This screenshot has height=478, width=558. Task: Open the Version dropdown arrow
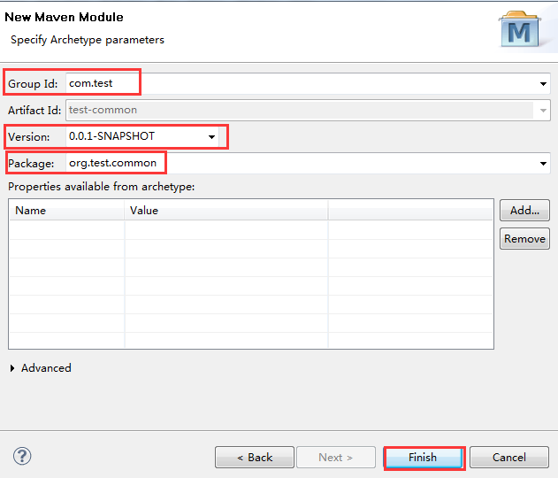[x=211, y=137]
